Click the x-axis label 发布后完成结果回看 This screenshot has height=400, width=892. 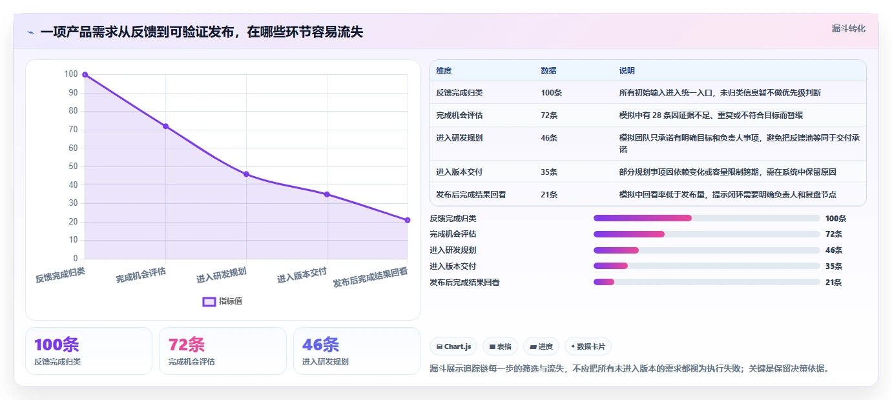click(x=370, y=277)
